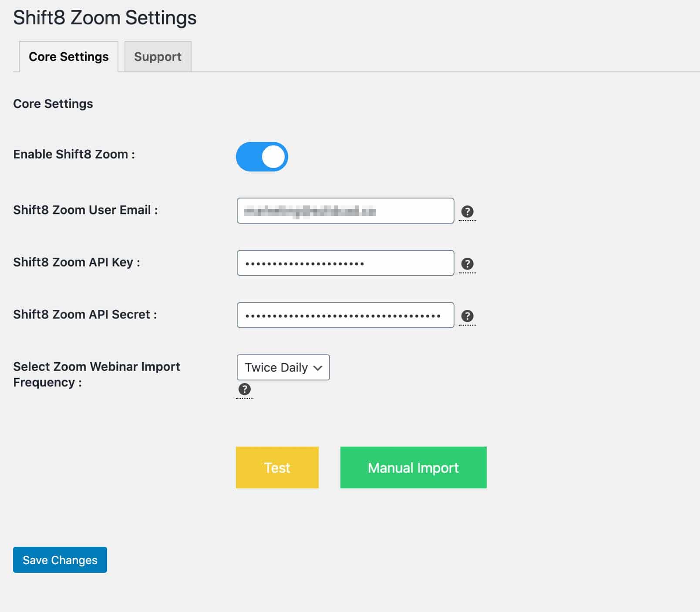Open help icon next to API Key
Screen dimensions: 700x612
point(467,264)
